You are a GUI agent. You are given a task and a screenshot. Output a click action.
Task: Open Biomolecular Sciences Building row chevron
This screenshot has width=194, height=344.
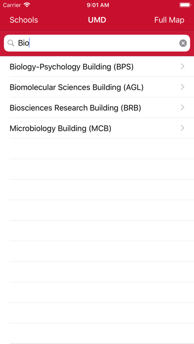182,87
